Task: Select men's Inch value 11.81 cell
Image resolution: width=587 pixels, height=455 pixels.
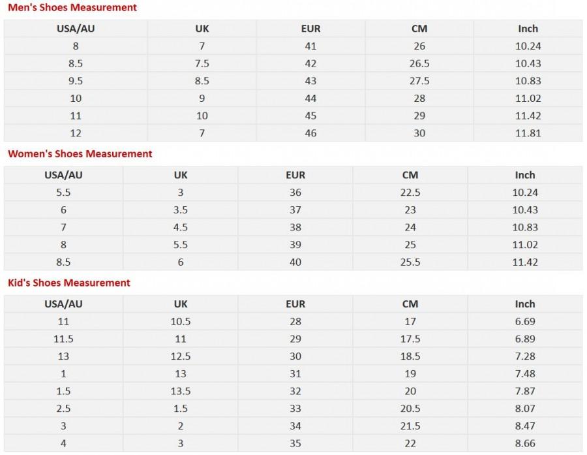Action: tap(528, 133)
